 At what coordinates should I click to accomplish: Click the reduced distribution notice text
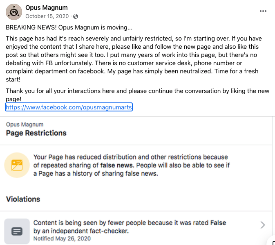[x=132, y=165]
